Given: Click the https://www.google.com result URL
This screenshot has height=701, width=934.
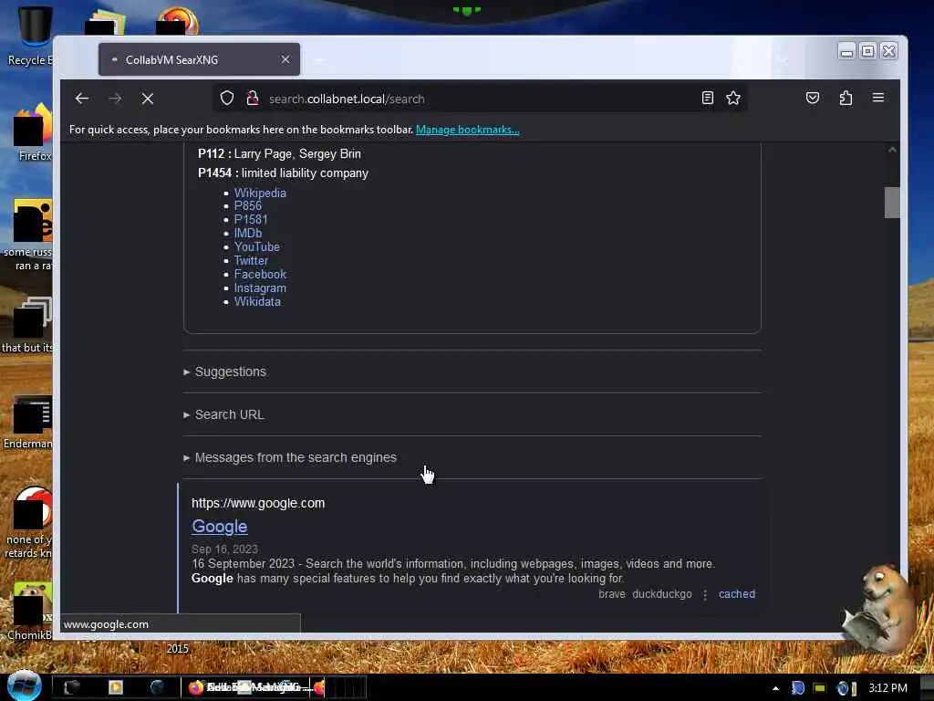Looking at the screenshot, I should (x=258, y=503).
